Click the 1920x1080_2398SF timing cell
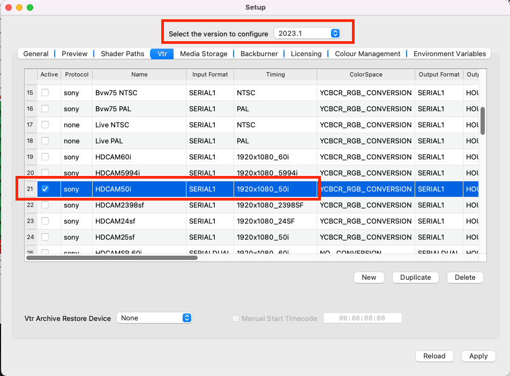Screen dimensions: 510x376 click(x=275, y=205)
